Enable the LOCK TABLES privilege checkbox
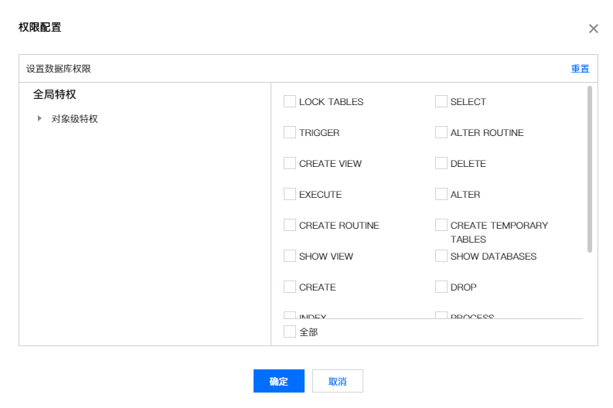The height and width of the screenshot is (408, 613). (290, 101)
